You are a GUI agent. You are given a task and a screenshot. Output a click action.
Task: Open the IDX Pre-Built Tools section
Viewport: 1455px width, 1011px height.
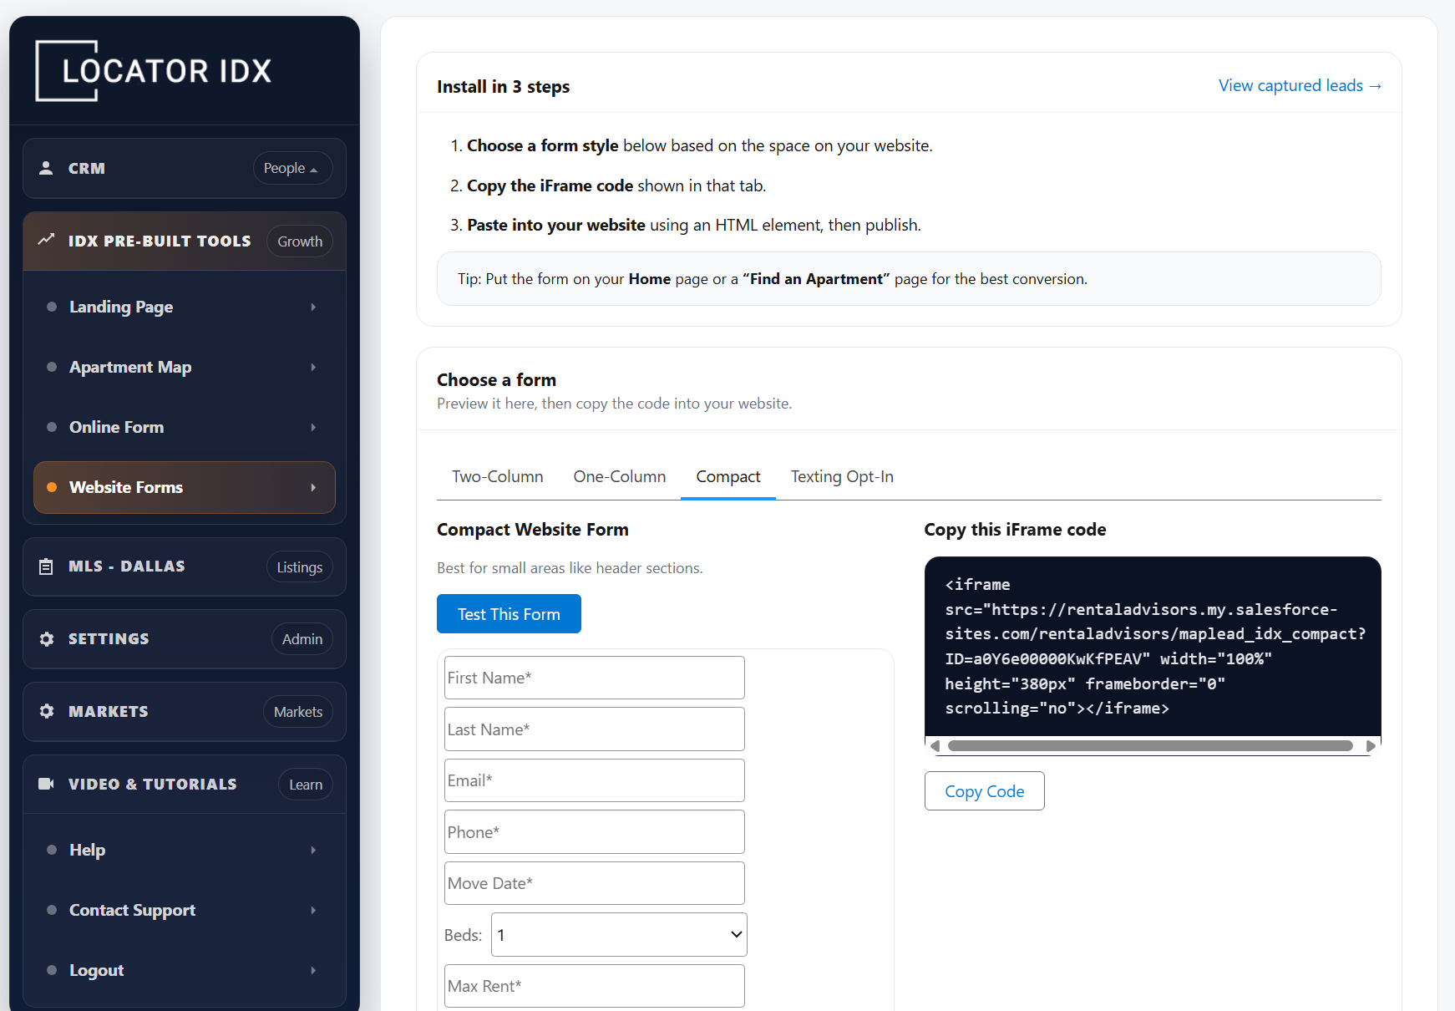click(185, 241)
